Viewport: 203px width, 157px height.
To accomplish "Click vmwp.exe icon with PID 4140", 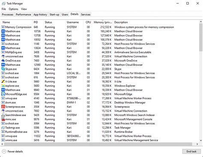I will pyautogui.click(x=3, y=98).
